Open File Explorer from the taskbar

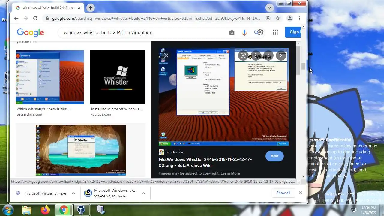[26, 210]
